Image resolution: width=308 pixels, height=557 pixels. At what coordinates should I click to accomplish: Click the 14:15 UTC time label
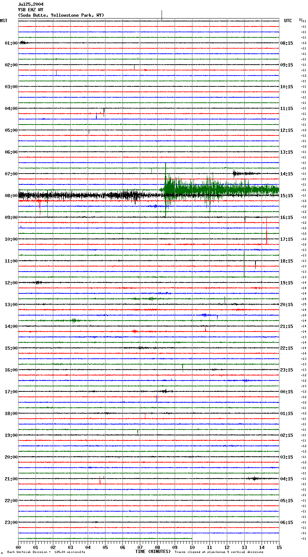pyautogui.click(x=287, y=174)
